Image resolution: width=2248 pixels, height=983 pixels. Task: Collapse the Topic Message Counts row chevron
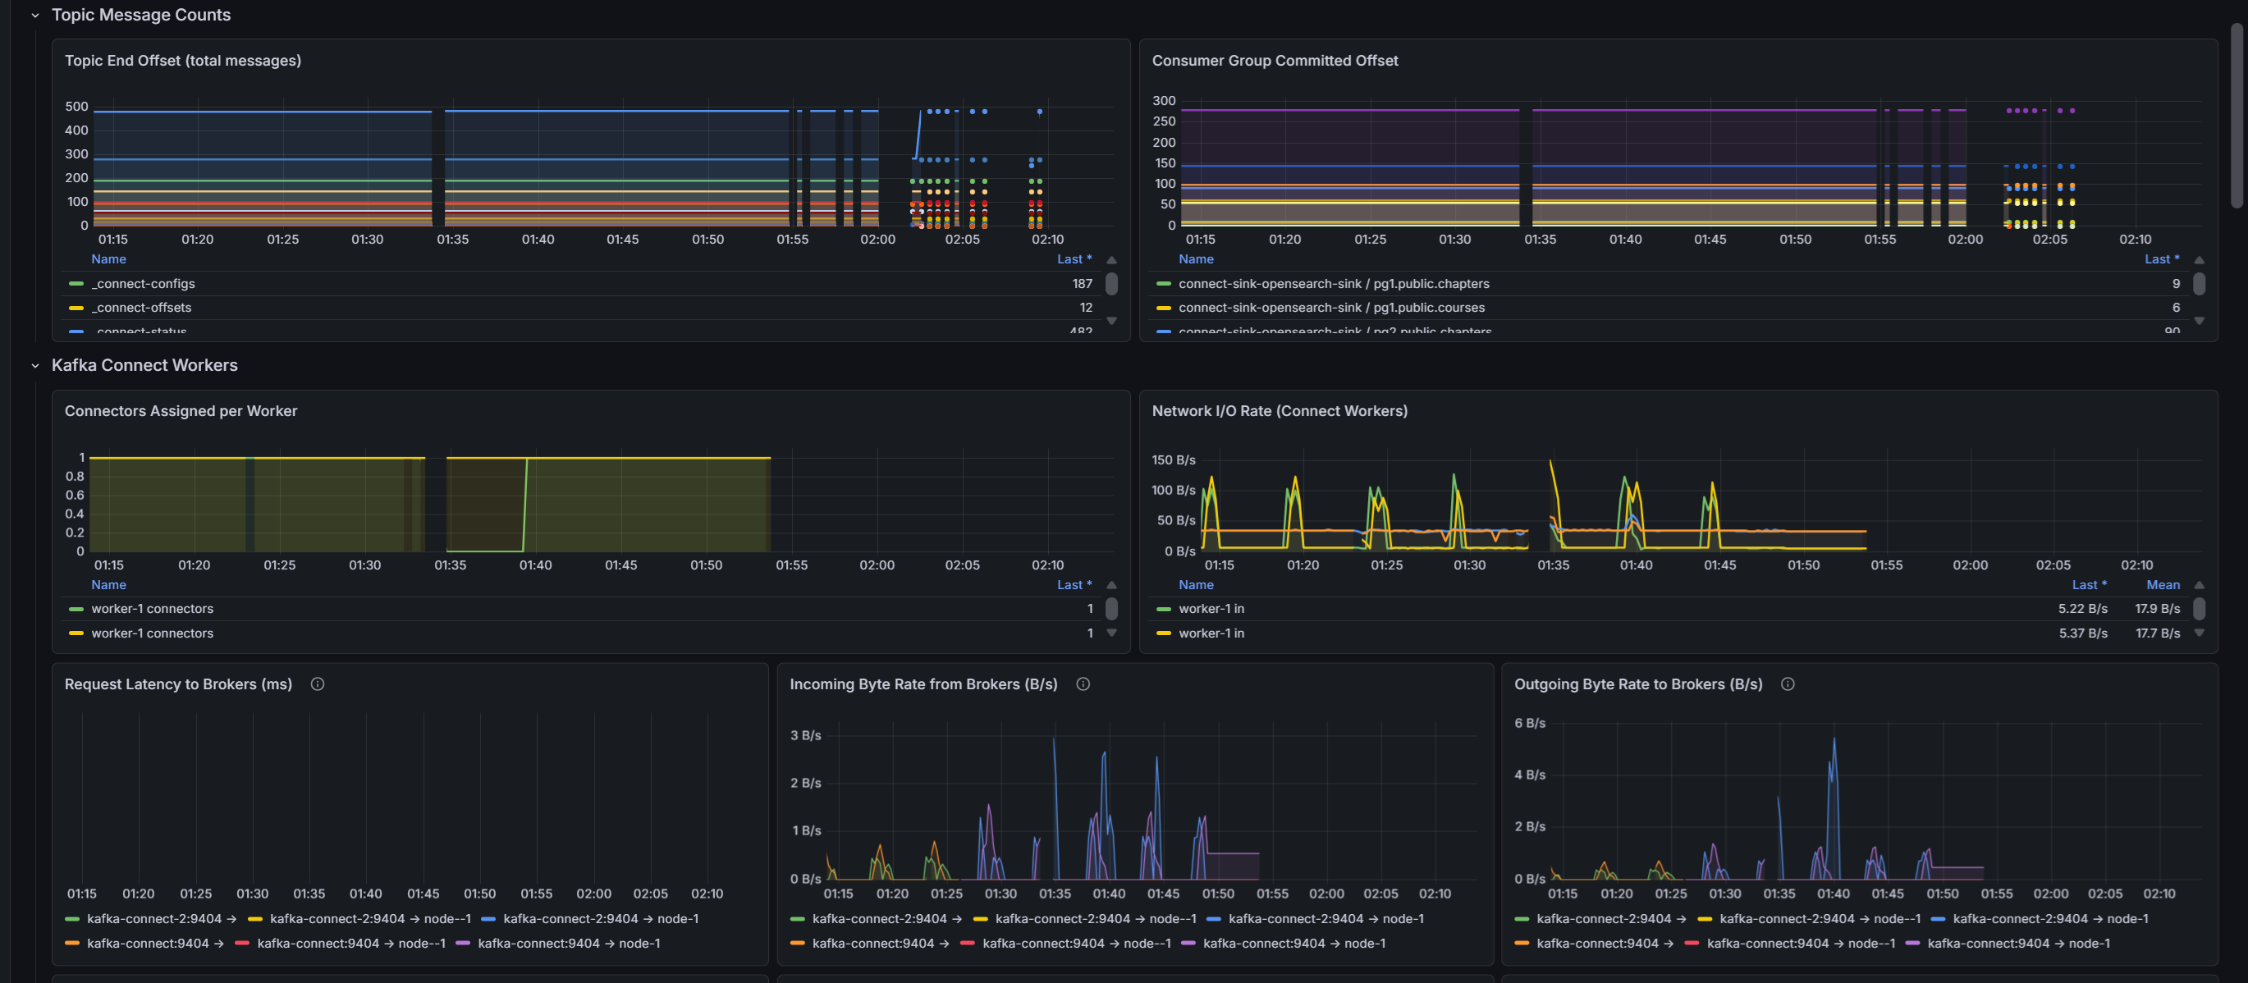click(35, 16)
